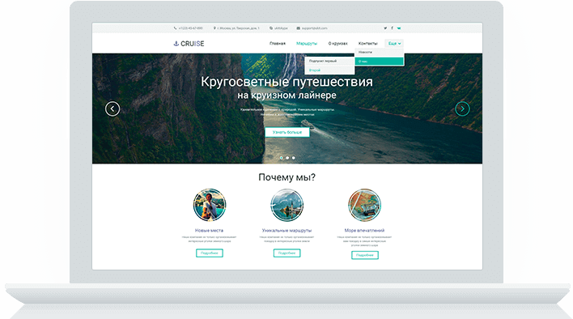Expand the Еще dropdown menu
The width and height of the screenshot is (573, 319).
[x=394, y=44]
